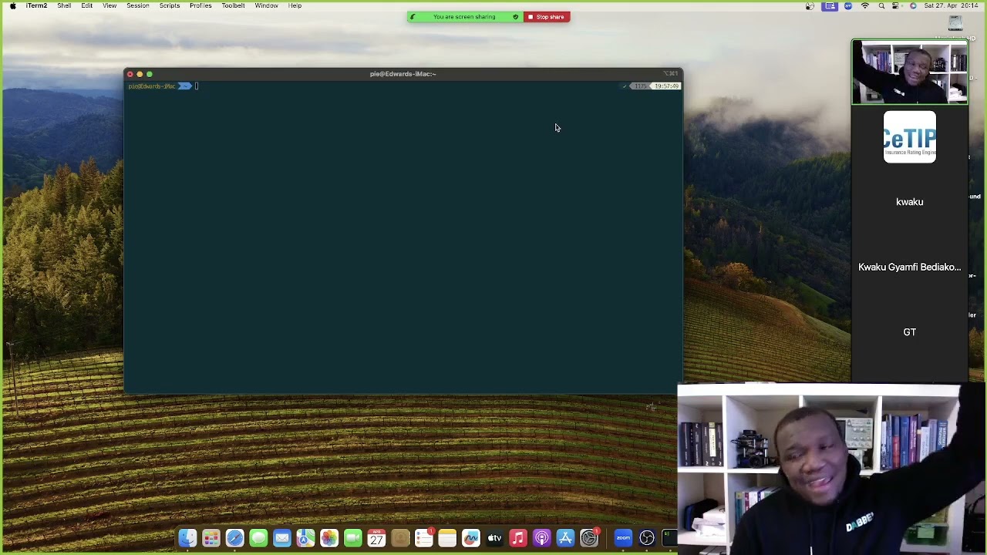Image resolution: width=987 pixels, height=555 pixels.
Task: Open the Toolbelt menu
Action: (x=233, y=5)
